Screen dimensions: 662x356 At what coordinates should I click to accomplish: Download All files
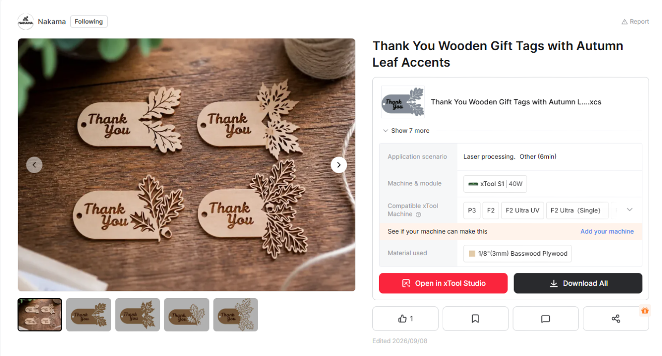[578, 283]
